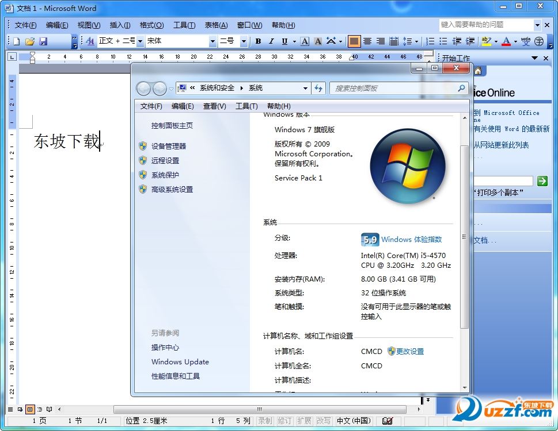Image resolution: width=558 pixels, height=431 pixels.
Task: Open the highlight color dropdown arrow
Action: click(496, 41)
